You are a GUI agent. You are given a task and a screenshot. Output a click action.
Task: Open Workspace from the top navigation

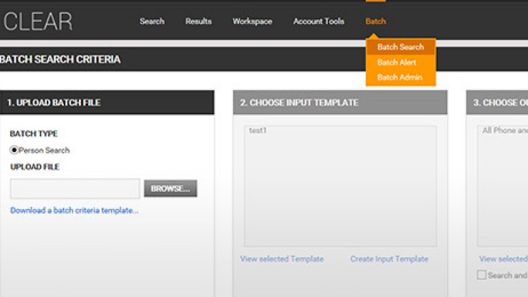click(252, 21)
